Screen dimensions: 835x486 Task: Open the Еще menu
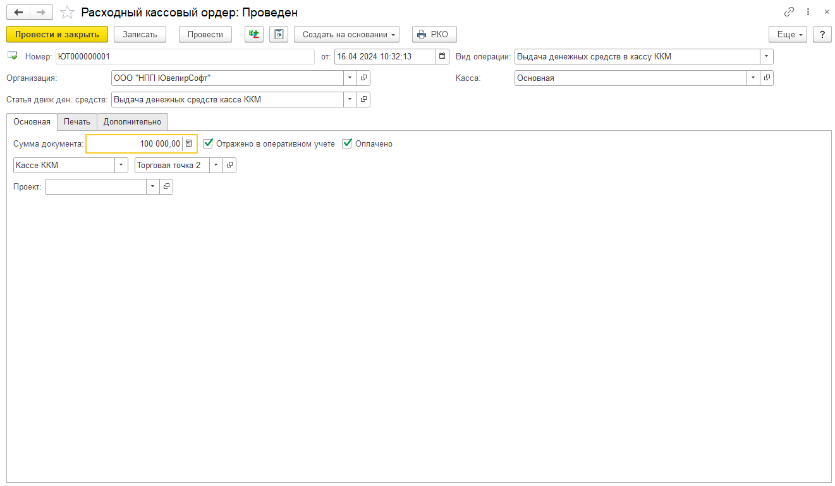788,34
